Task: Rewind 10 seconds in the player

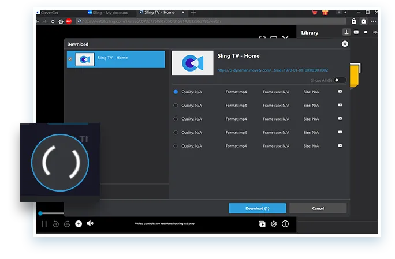Action: (x=55, y=223)
